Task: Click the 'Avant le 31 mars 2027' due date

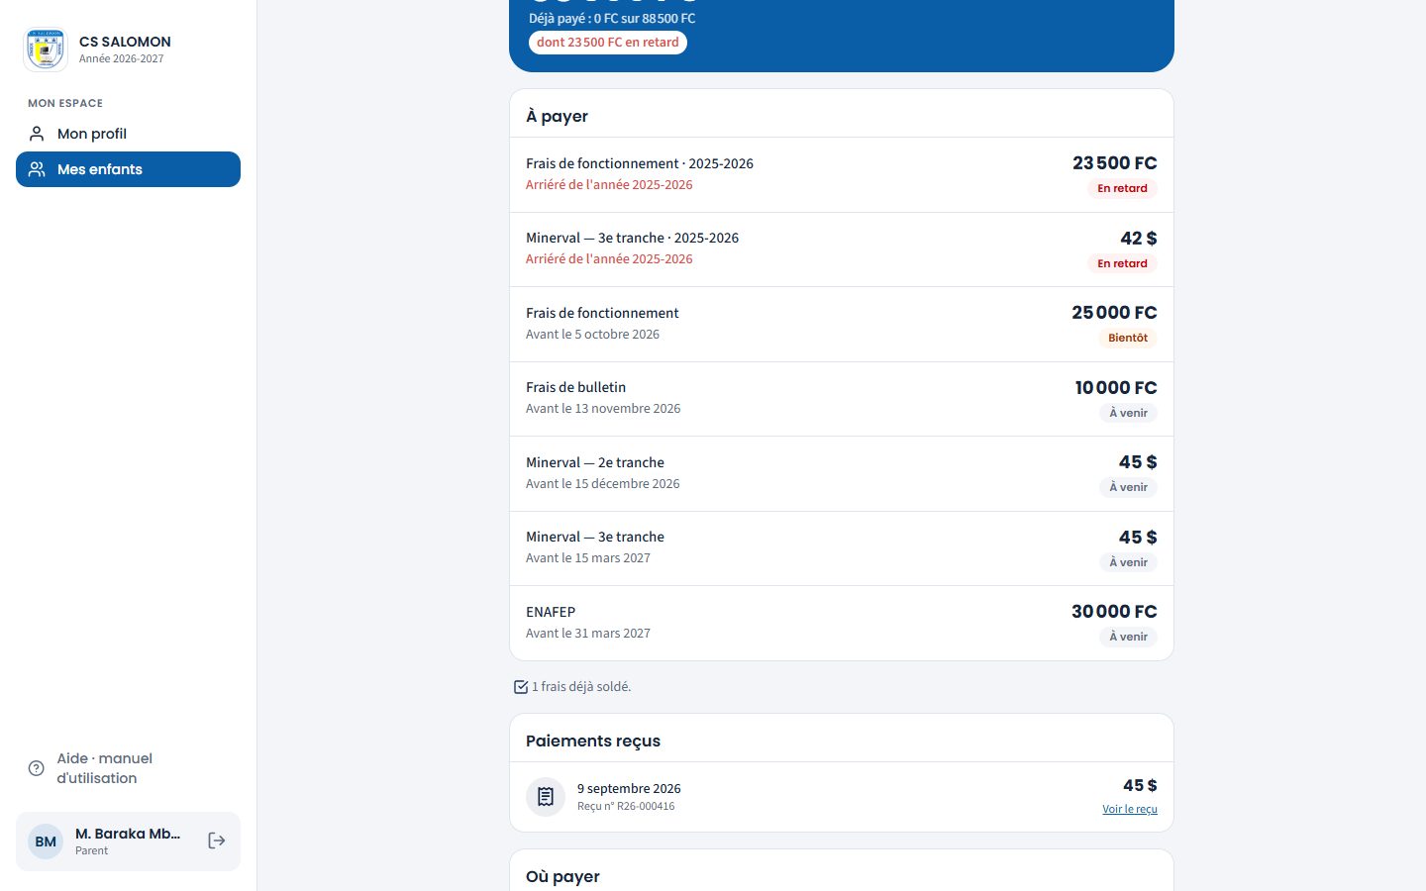Action: point(588,634)
